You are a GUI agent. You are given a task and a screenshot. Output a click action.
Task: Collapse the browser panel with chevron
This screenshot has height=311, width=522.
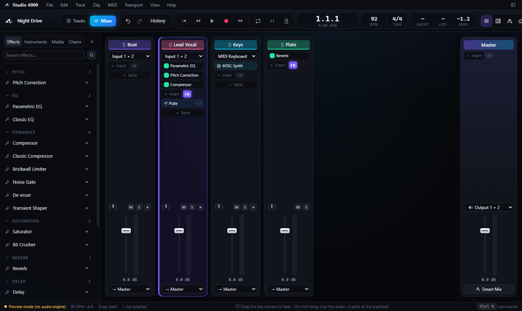[x=92, y=42]
